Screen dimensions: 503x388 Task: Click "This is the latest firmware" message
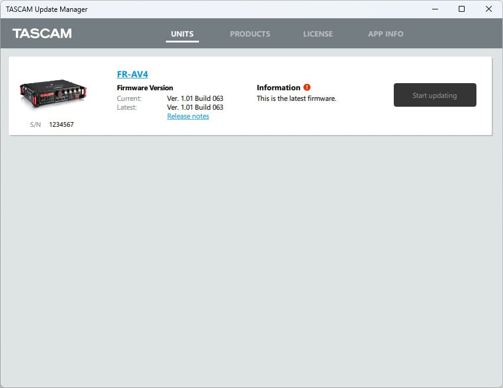coord(296,98)
